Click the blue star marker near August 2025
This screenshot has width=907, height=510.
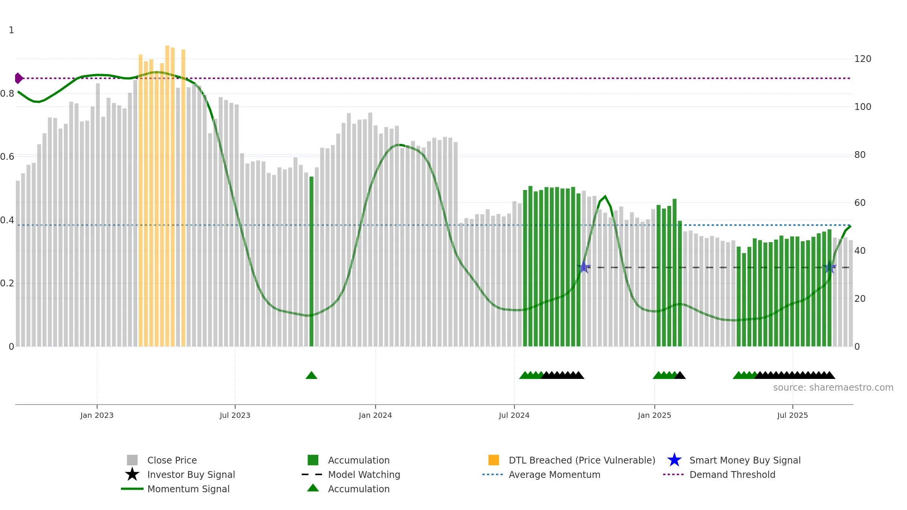coord(829,267)
